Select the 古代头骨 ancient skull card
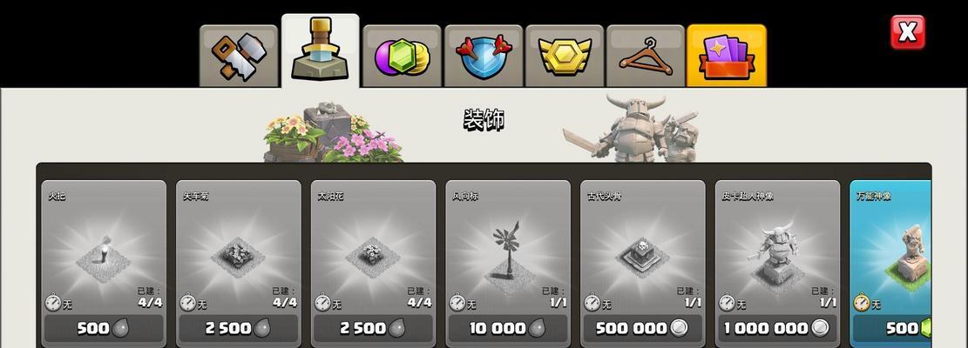The image size is (968, 348). (x=643, y=264)
